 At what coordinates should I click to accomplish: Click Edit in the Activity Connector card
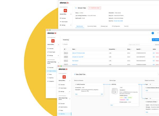click(x=102, y=94)
